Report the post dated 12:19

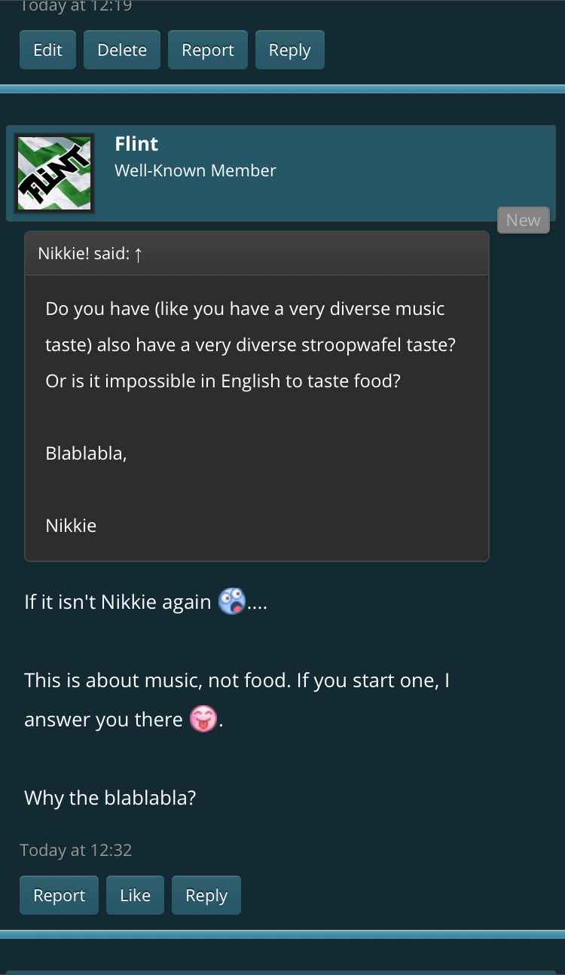click(x=207, y=50)
